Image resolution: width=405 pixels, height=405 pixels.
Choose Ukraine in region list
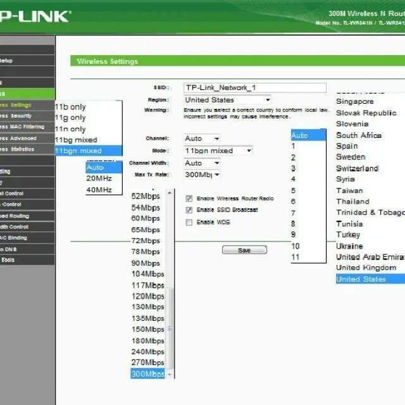(349, 246)
